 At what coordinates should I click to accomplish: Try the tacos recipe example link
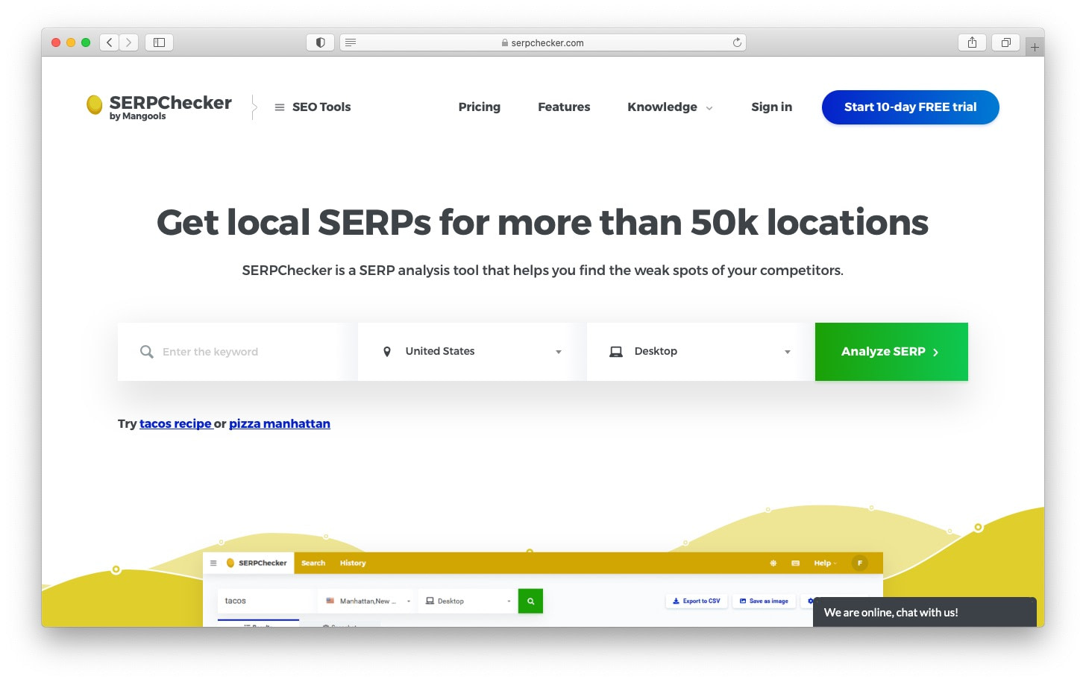point(175,423)
